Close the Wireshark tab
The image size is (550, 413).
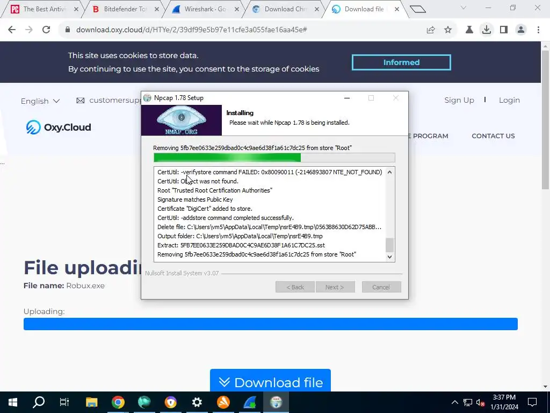pos(237,9)
